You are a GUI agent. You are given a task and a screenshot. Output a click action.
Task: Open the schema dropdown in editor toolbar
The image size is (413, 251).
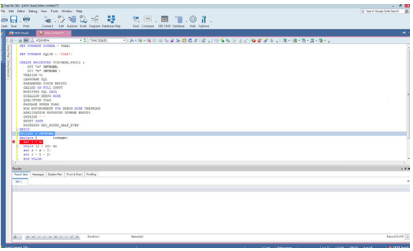[x=81, y=41]
